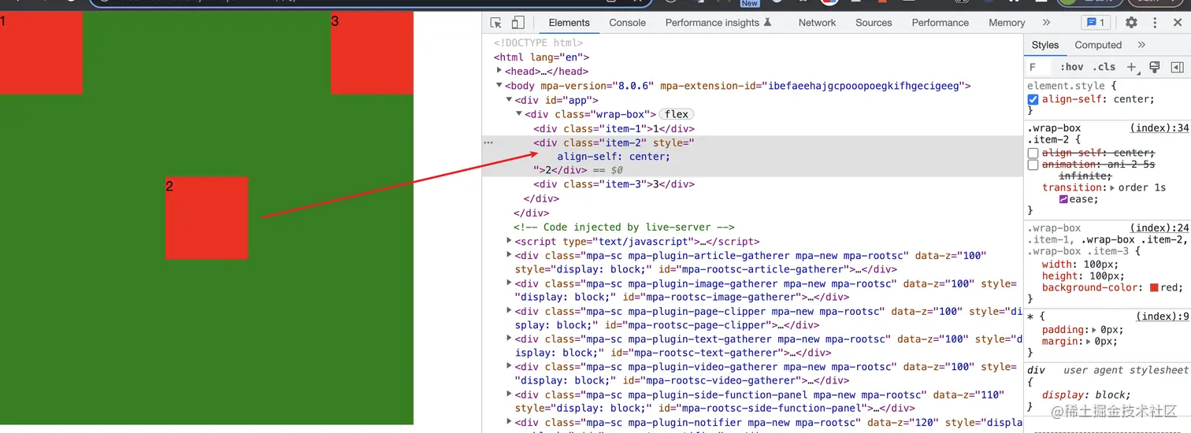Image resolution: width=1191 pixels, height=433 pixels.
Task: Open the issues counter badge showing 1
Action: point(1095,23)
